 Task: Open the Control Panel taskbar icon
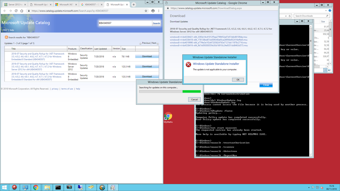[25, 187]
